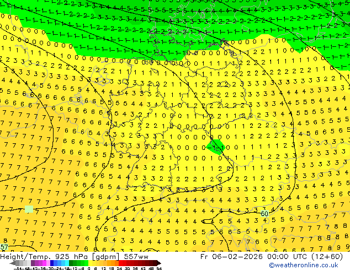
Task: Click the contour label '57' at the map edge
Action: tap(4, 247)
